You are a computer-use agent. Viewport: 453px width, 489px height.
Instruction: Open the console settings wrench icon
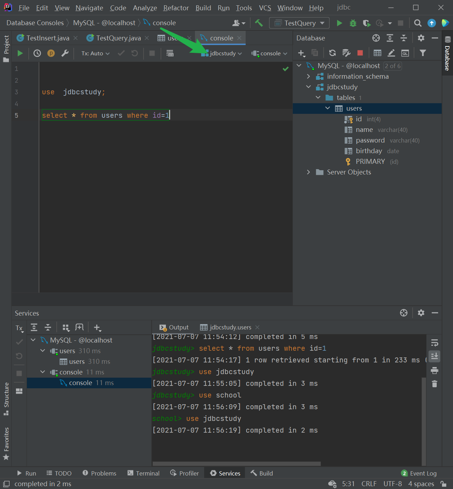tap(65, 53)
